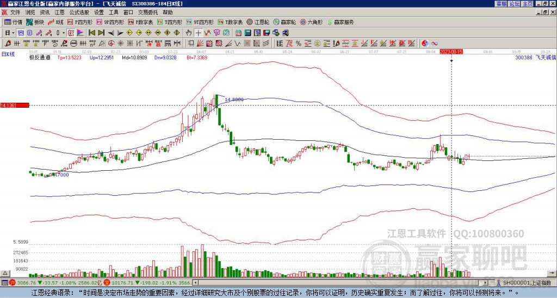Open the 公式选股 menu
The height and width of the screenshot is (298, 557).
(x=79, y=13)
